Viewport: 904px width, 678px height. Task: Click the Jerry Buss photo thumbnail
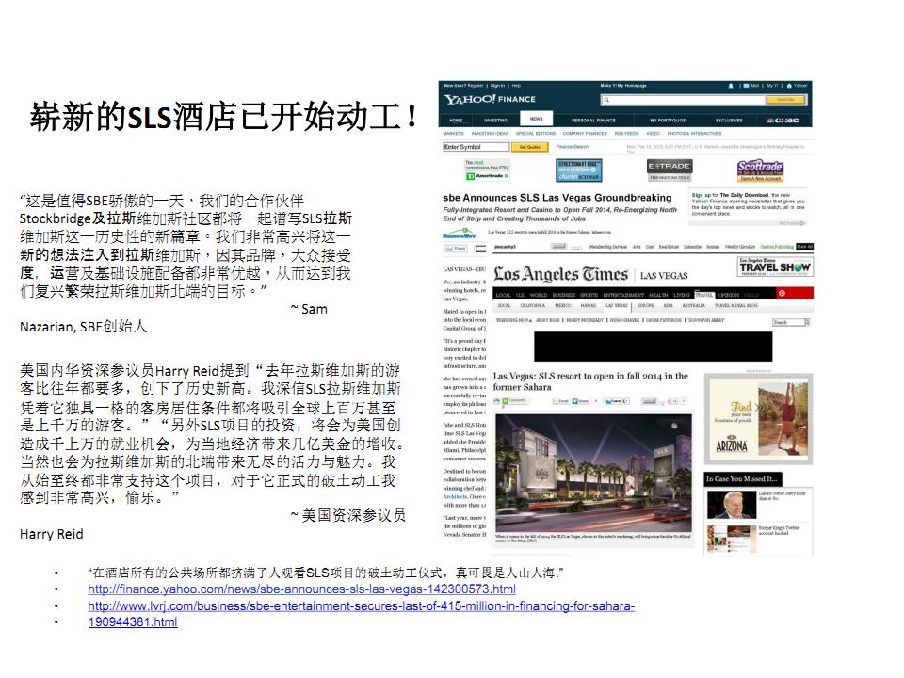tap(732, 505)
